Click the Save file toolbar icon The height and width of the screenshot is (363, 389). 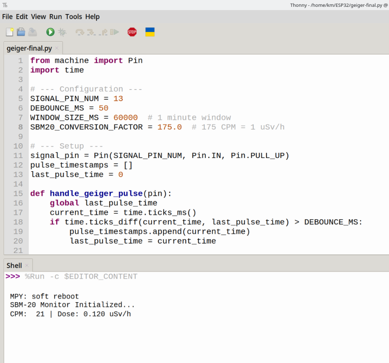click(x=33, y=32)
